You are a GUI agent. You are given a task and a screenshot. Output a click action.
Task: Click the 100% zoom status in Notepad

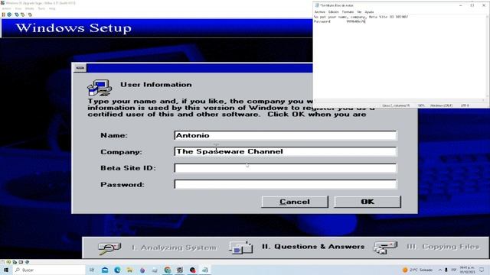click(x=421, y=105)
